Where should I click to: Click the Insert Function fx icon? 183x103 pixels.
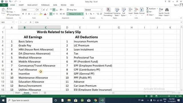(31, 22)
